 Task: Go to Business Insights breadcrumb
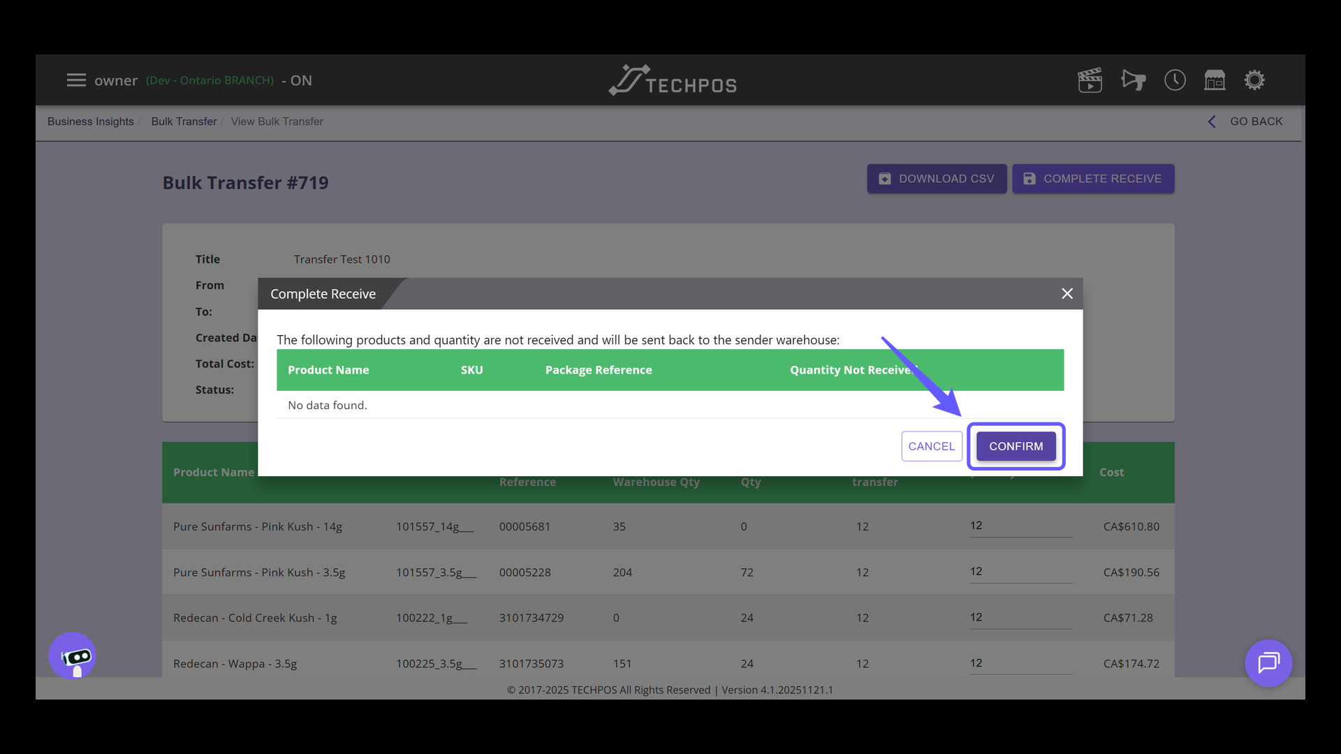[x=91, y=121]
